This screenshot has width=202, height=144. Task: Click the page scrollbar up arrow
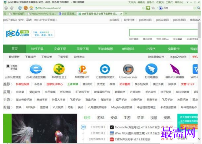[199, 20]
